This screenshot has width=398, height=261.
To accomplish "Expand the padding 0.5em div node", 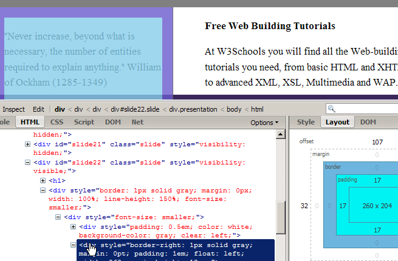I will [74, 226].
